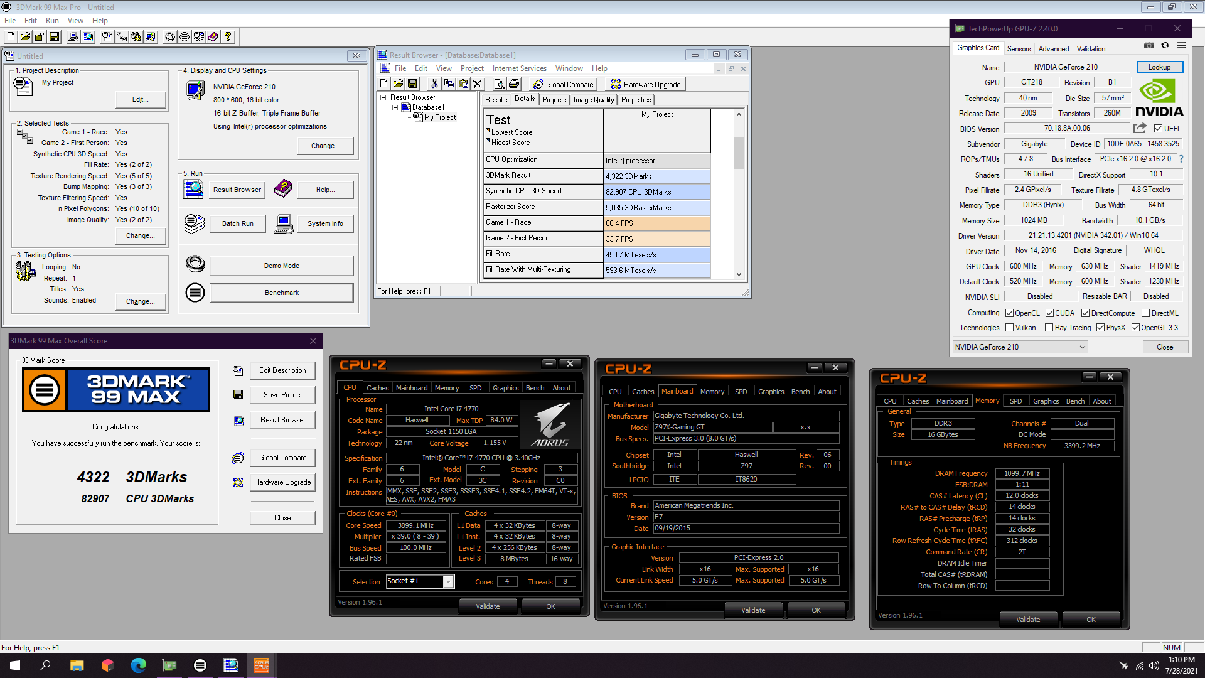The height and width of the screenshot is (678, 1205).
Task: Open the Project menu in Result Browser
Action: coord(472,68)
